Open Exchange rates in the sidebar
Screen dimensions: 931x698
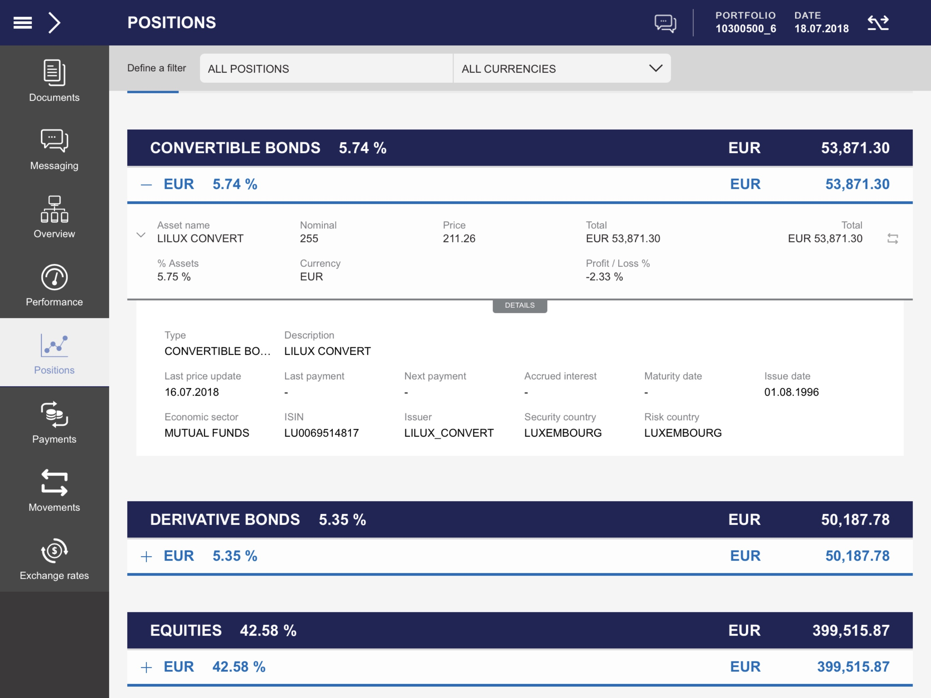tap(54, 558)
